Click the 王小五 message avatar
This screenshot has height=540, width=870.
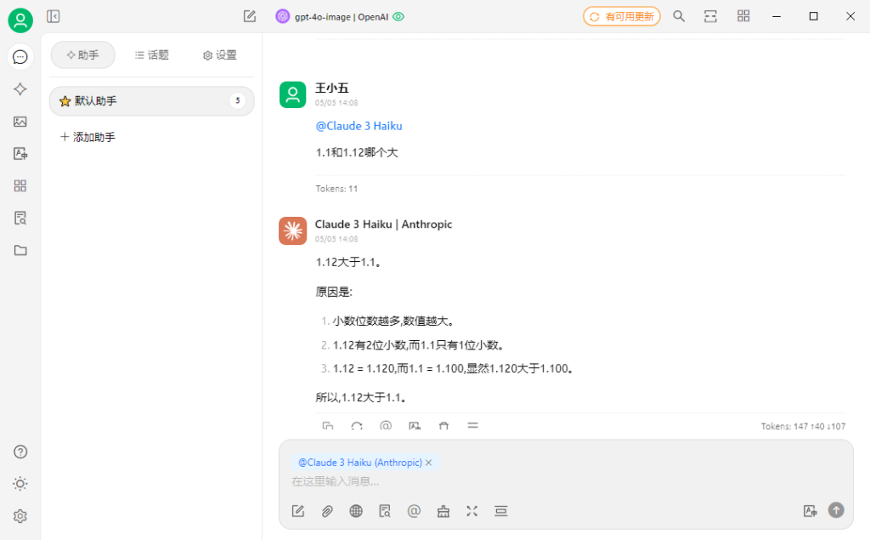pyautogui.click(x=292, y=94)
